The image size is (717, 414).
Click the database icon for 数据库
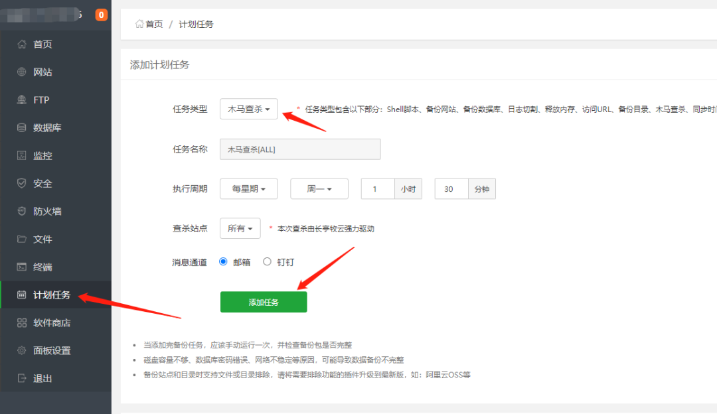coord(22,128)
